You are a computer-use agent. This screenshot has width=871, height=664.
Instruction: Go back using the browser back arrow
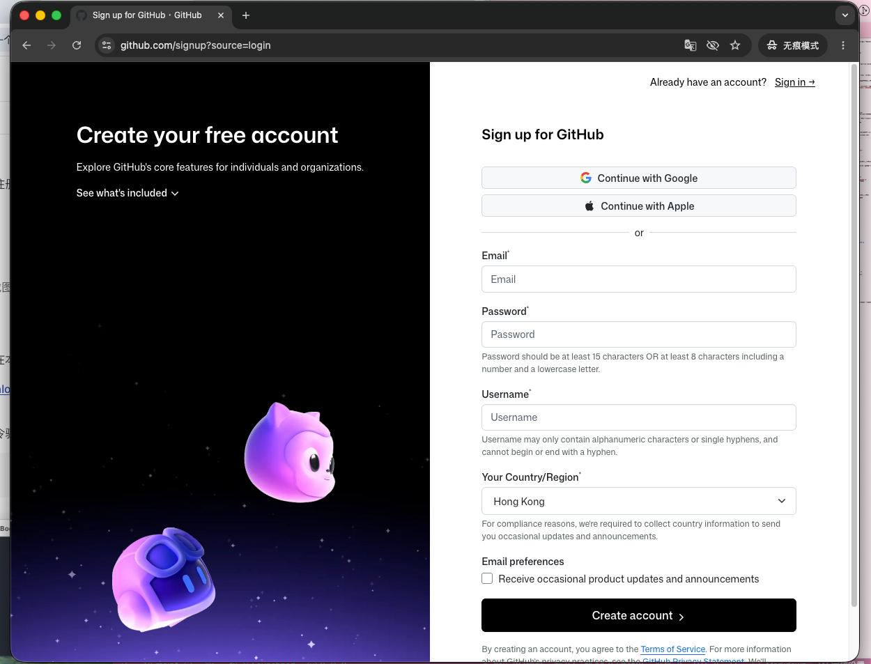tap(26, 45)
